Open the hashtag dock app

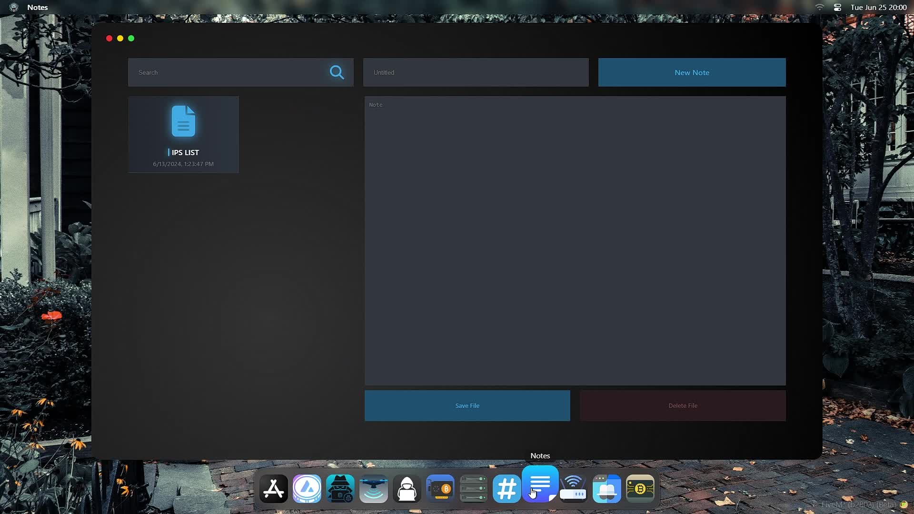click(507, 489)
